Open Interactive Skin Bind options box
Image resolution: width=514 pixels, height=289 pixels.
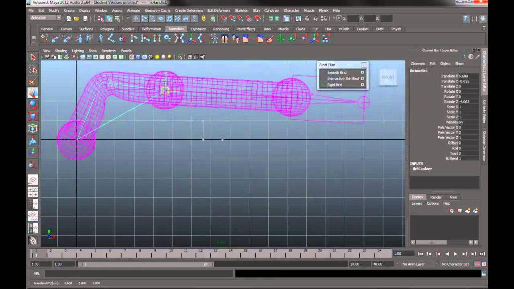click(362, 79)
